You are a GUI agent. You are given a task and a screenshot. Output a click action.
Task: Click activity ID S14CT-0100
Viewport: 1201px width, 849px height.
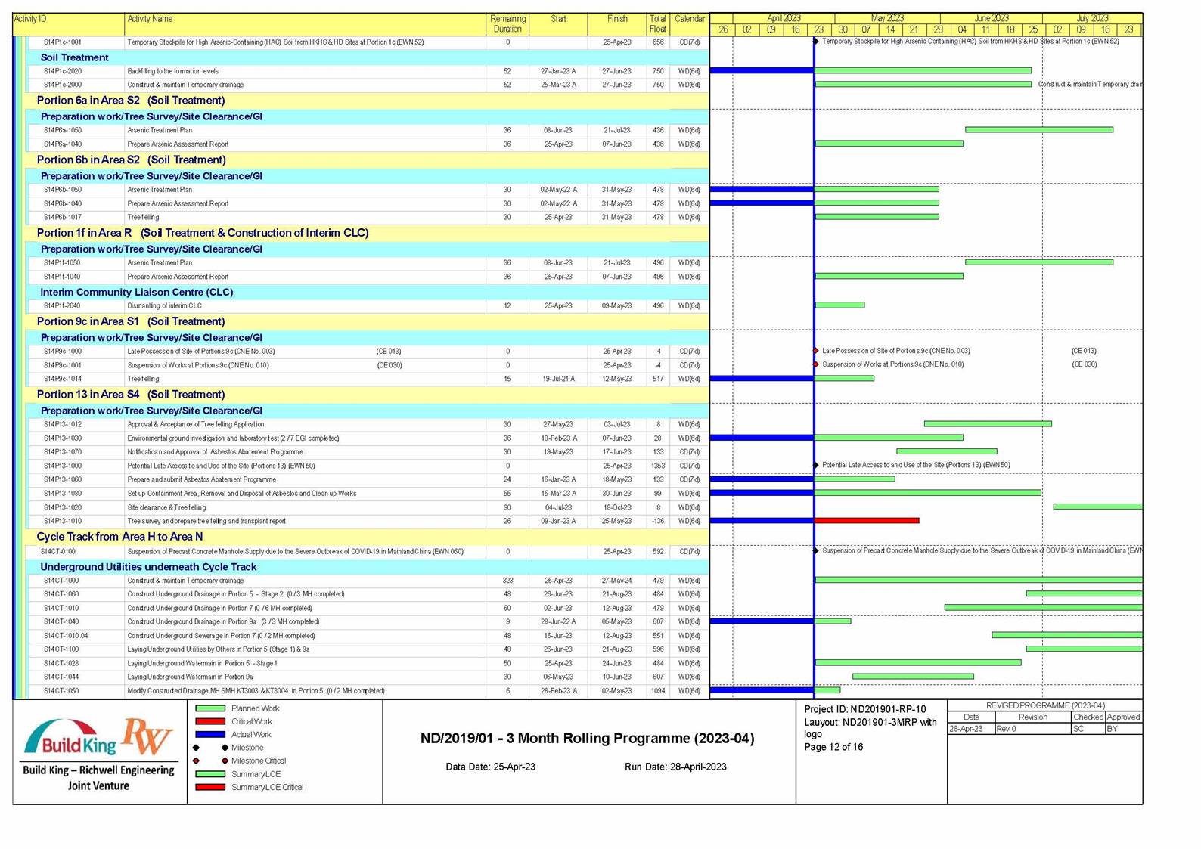coord(60,552)
